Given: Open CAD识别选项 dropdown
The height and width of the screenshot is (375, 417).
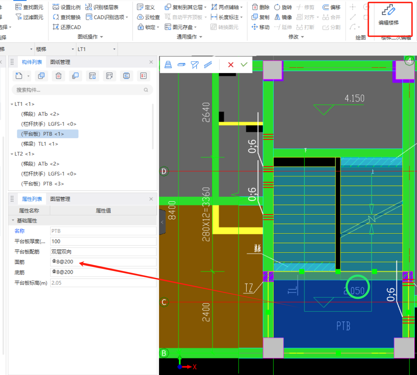Looking at the screenshot, I should point(127,17).
